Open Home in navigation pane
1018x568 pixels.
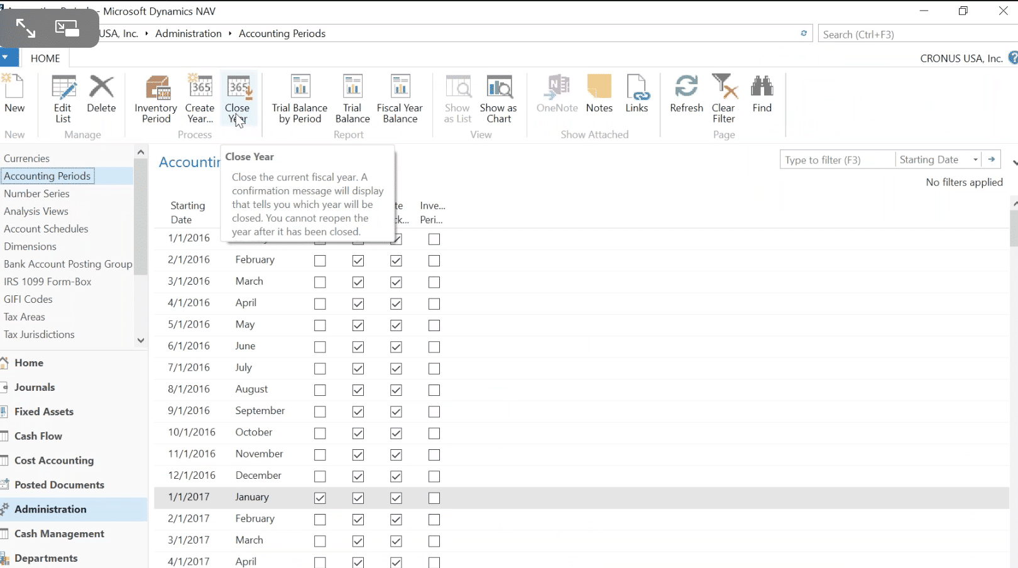29,363
